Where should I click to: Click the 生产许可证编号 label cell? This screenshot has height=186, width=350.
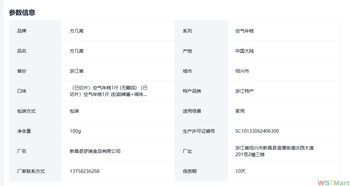pos(199,131)
